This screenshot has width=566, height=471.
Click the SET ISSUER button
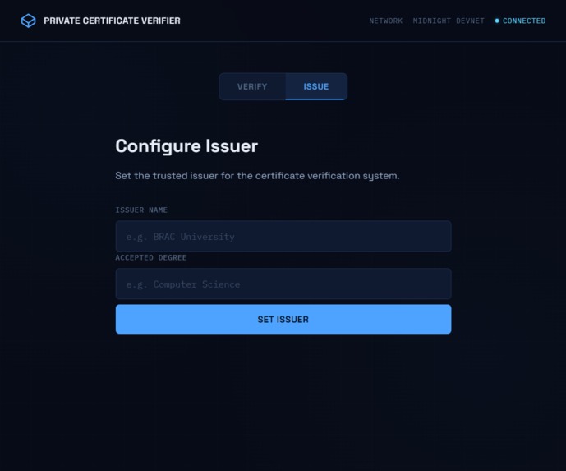(283, 319)
